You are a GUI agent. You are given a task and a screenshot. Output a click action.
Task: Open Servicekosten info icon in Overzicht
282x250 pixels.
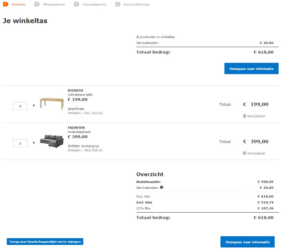pos(161,187)
